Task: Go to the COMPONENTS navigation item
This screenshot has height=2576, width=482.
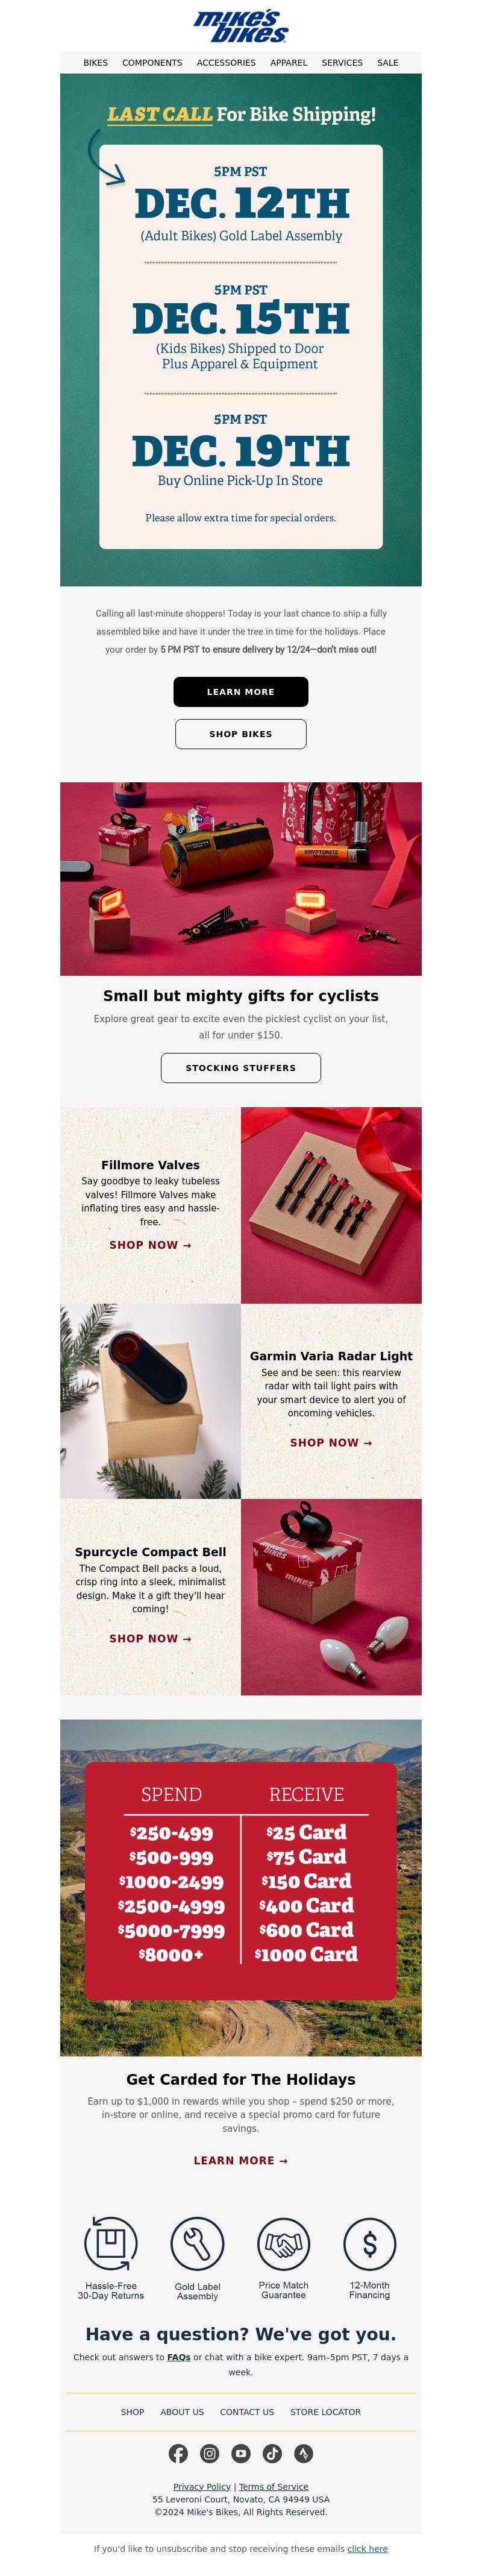Action: [152, 63]
